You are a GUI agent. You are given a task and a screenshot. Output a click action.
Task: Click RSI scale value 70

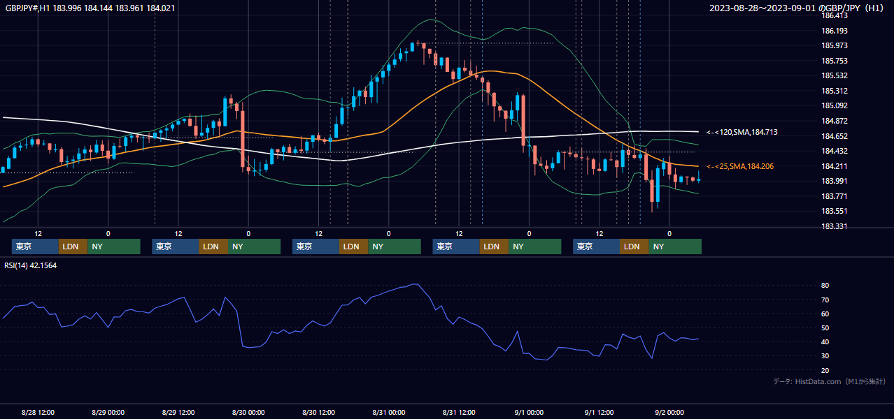pos(825,300)
